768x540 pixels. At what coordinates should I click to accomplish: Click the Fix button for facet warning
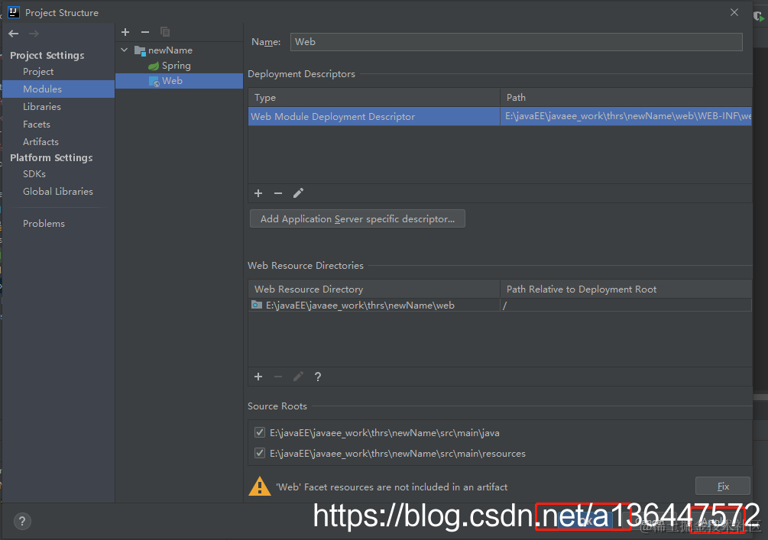pos(723,486)
